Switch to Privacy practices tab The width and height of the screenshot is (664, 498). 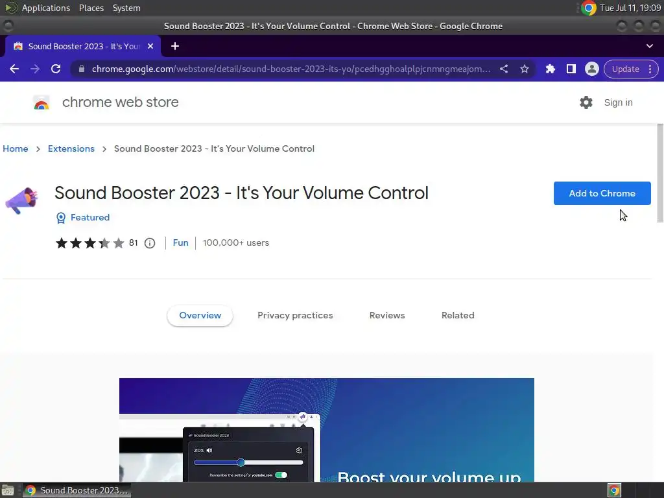[x=295, y=316]
